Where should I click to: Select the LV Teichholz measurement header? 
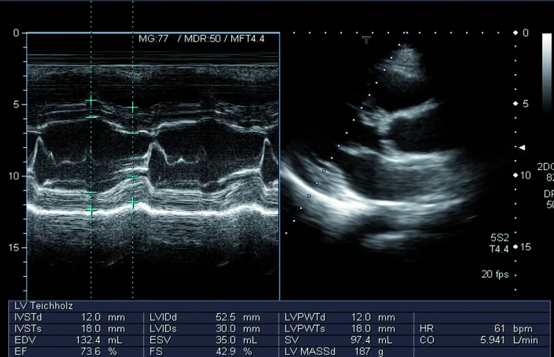tap(44, 306)
